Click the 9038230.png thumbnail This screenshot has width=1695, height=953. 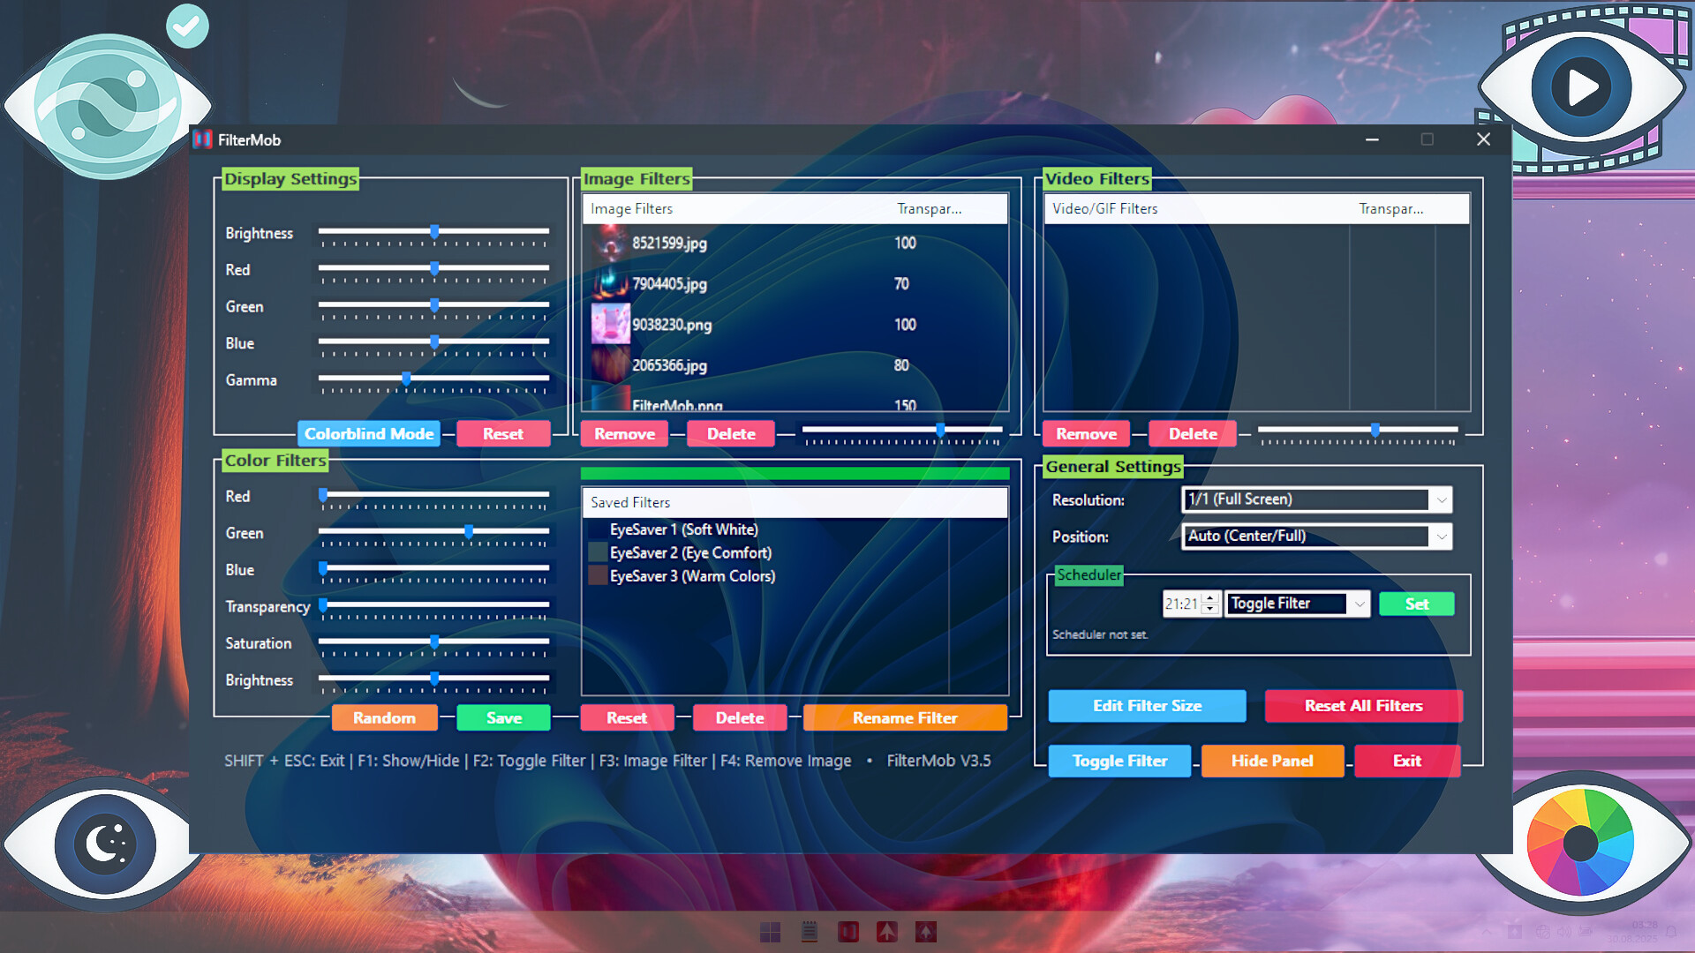tap(610, 324)
